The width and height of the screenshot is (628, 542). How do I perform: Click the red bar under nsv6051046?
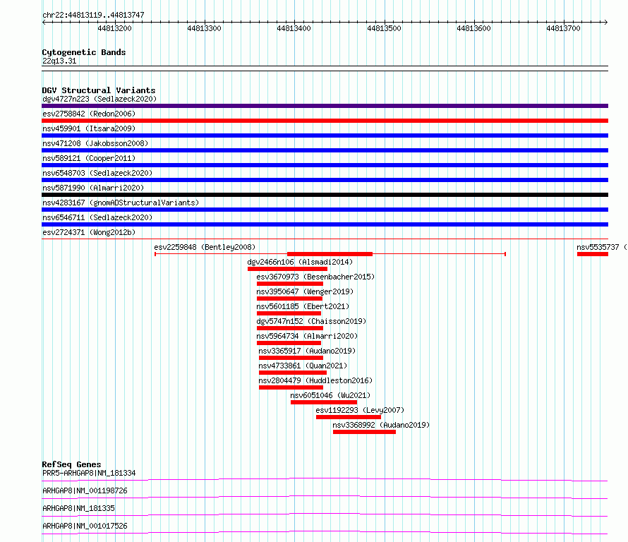[x=324, y=402]
